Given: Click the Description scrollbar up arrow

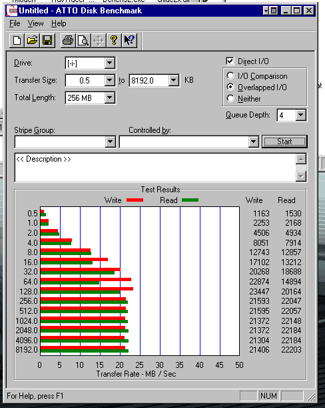Looking at the screenshot, I should pyautogui.click(x=301, y=159).
